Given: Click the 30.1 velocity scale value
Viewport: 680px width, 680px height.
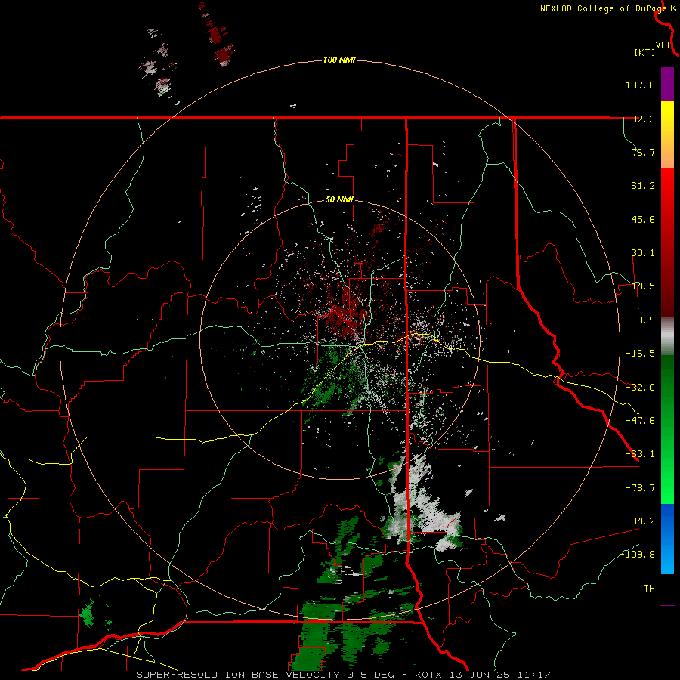Looking at the screenshot, I should click(643, 253).
